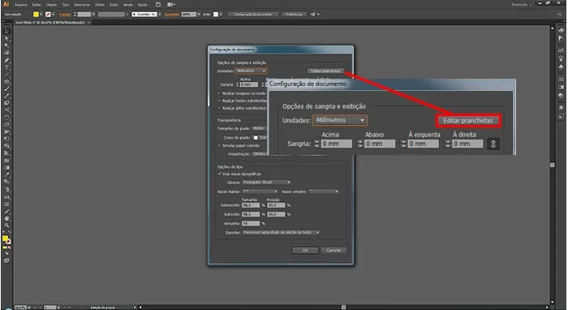This screenshot has width=568, height=310.
Task: Select the Shape Builder tool
Action: coord(6,145)
